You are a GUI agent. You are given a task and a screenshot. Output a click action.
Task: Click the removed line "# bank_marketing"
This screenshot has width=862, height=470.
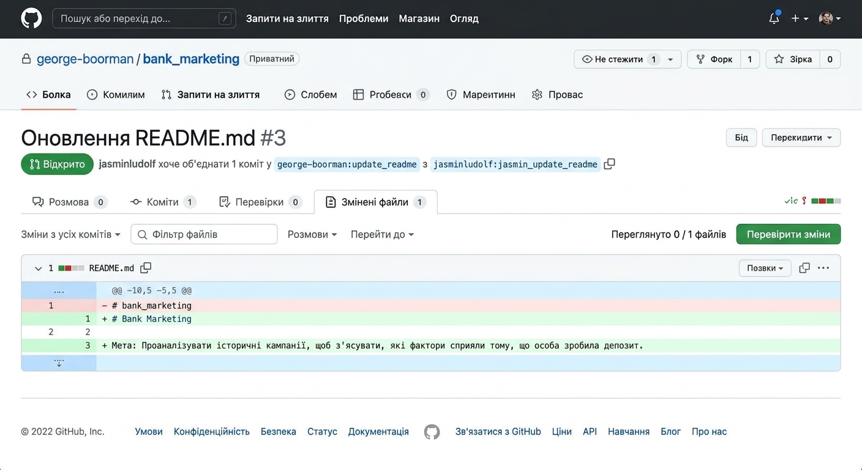[431, 305]
